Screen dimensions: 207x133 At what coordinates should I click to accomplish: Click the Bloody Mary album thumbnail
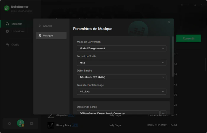[51, 125]
